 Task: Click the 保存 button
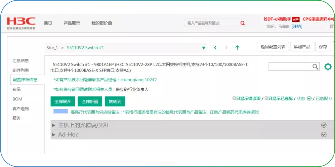click(x=323, y=47)
